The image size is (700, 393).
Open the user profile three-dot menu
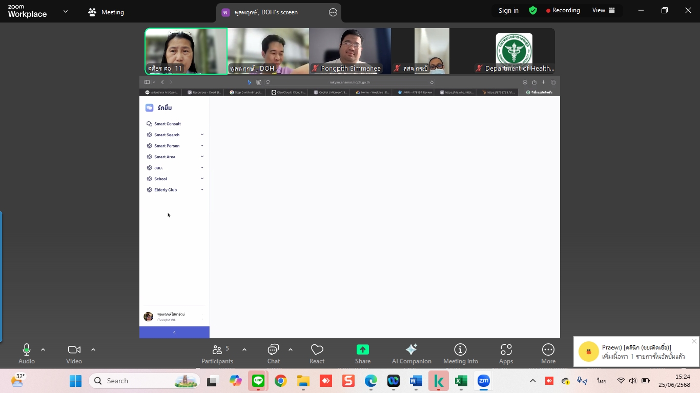pyautogui.click(x=202, y=317)
